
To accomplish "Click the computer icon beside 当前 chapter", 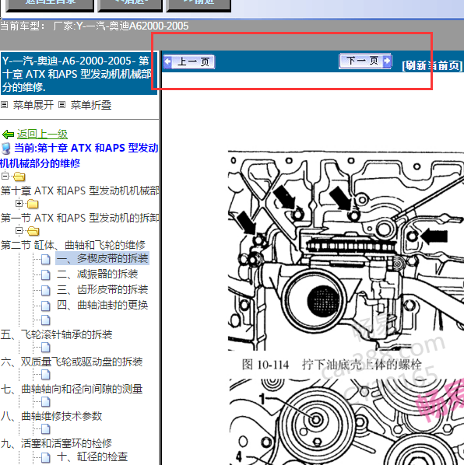I will point(6,149).
